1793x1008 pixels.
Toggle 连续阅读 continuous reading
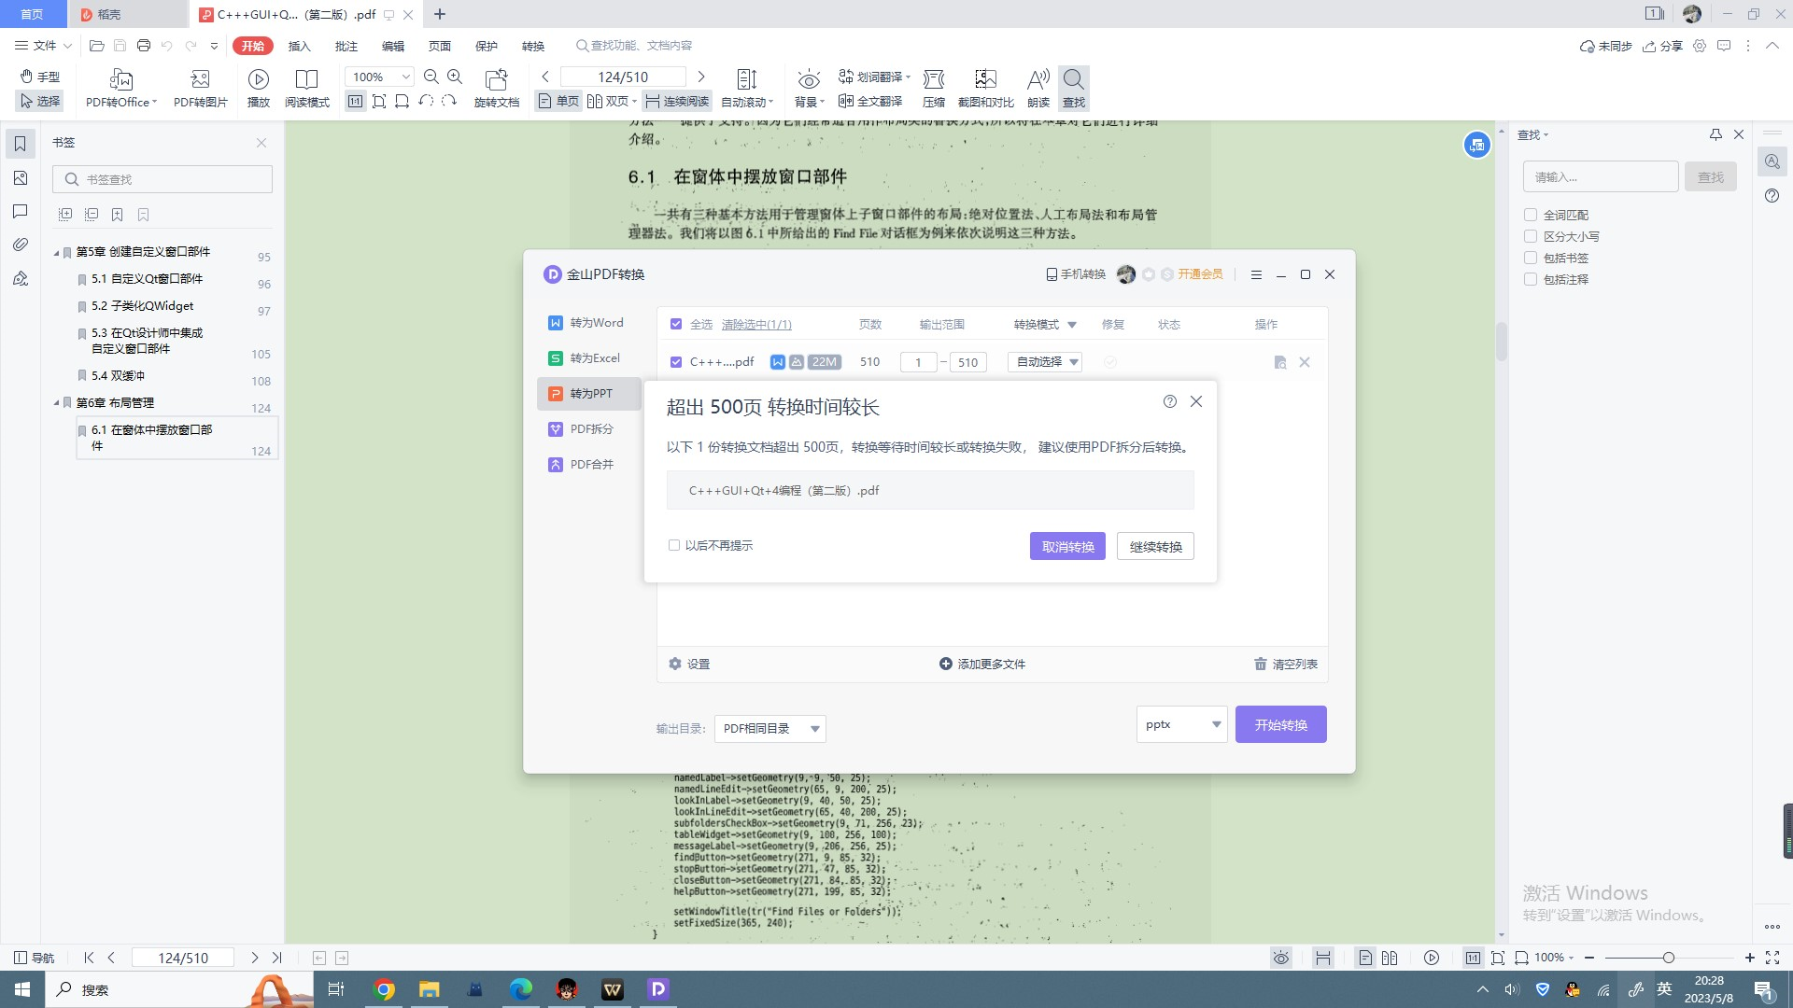[x=677, y=101]
